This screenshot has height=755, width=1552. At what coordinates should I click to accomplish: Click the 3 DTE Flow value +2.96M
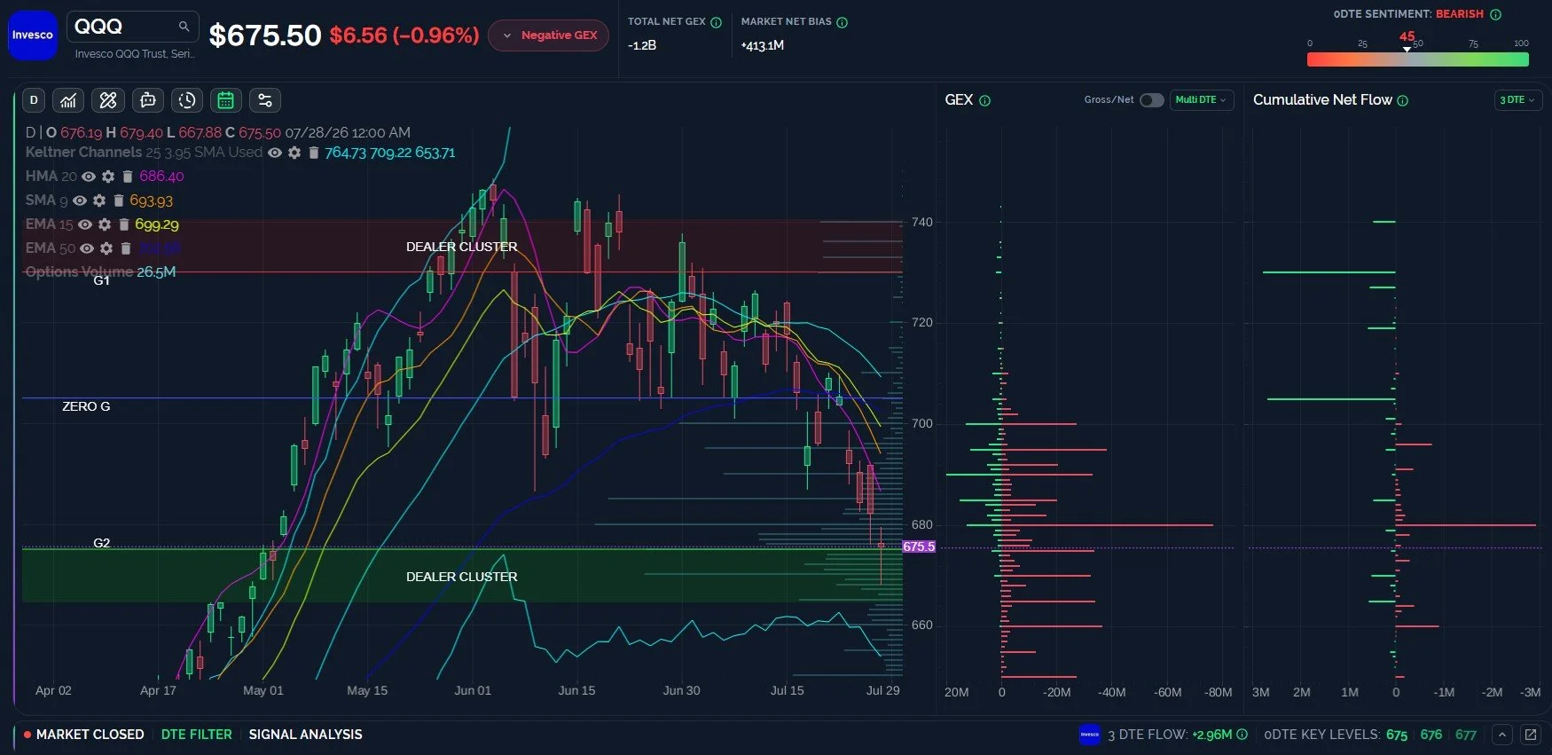(x=1211, y=735)
